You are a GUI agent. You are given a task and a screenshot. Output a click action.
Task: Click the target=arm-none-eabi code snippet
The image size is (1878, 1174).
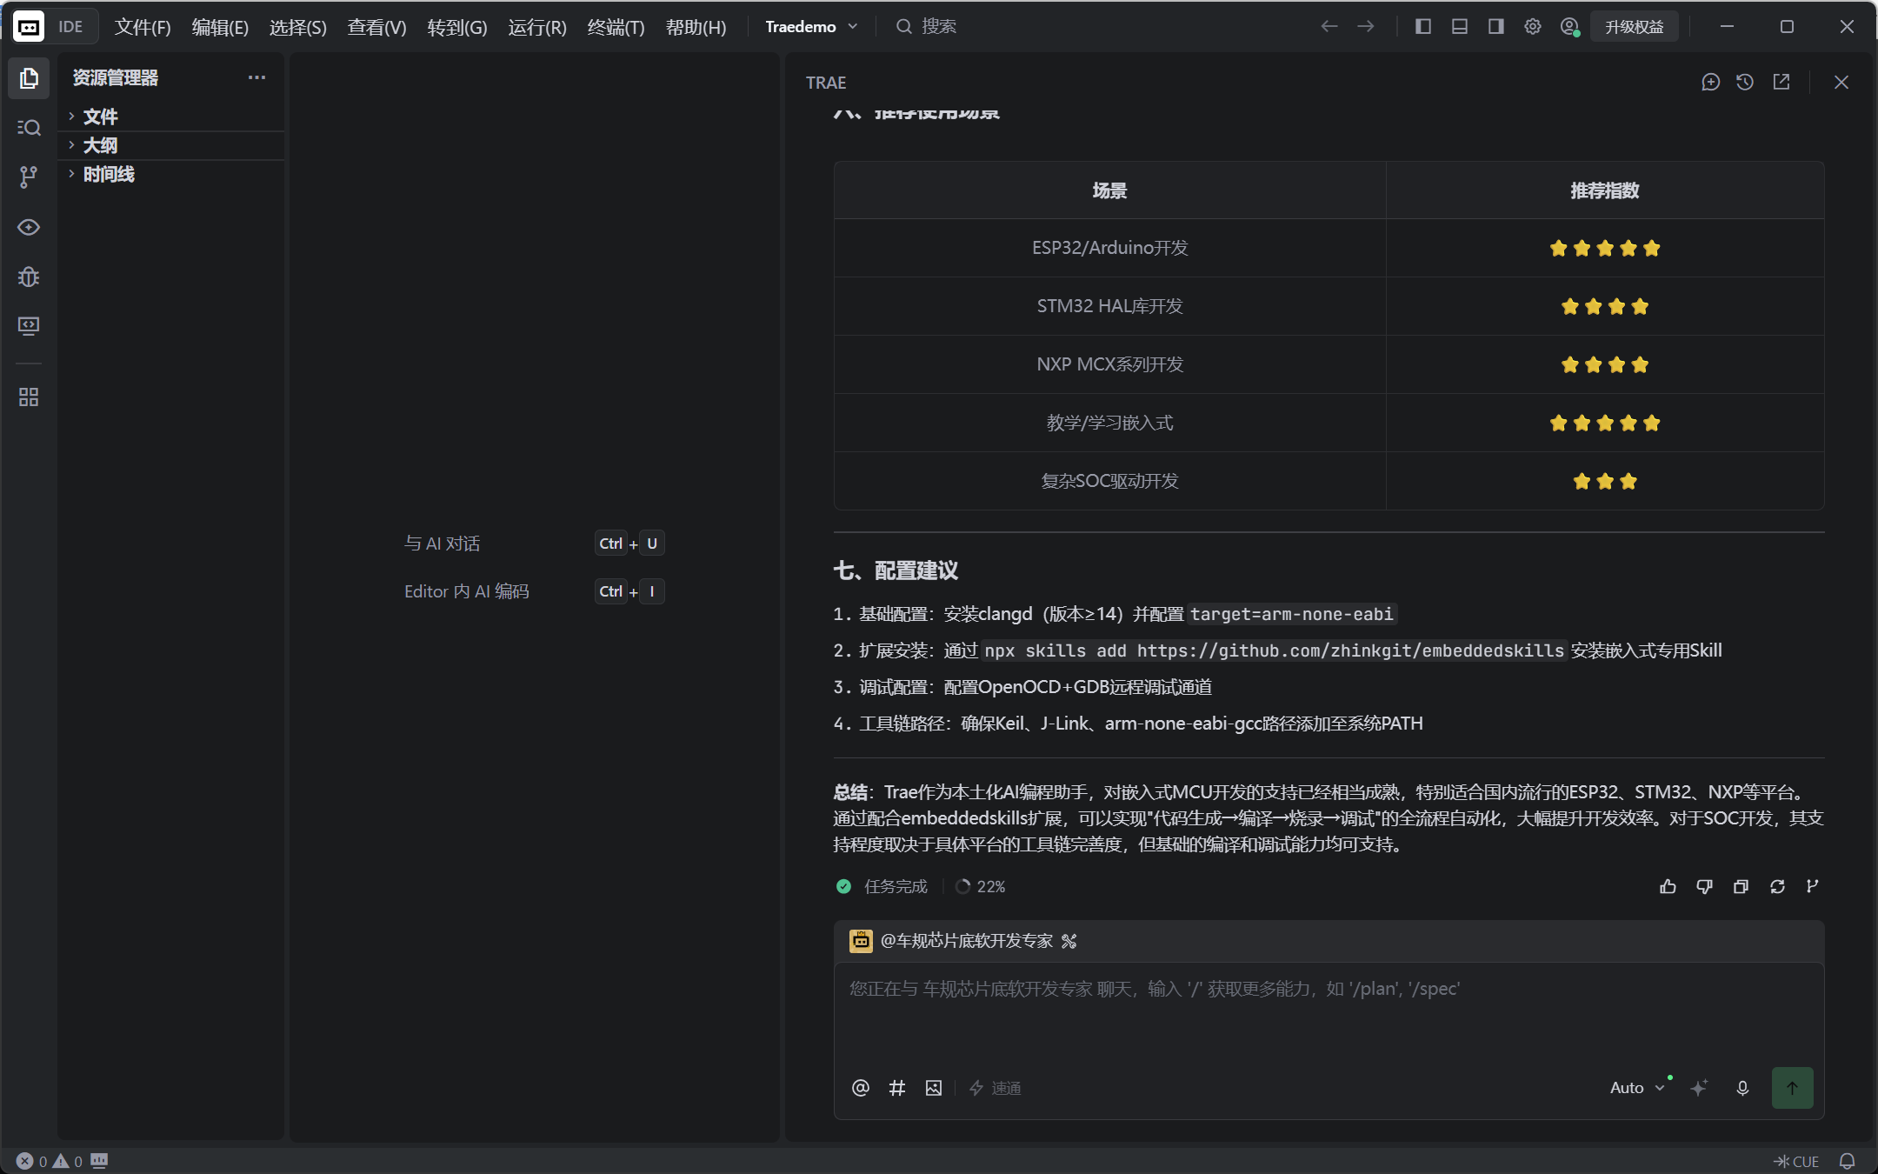pos(1292,614)
